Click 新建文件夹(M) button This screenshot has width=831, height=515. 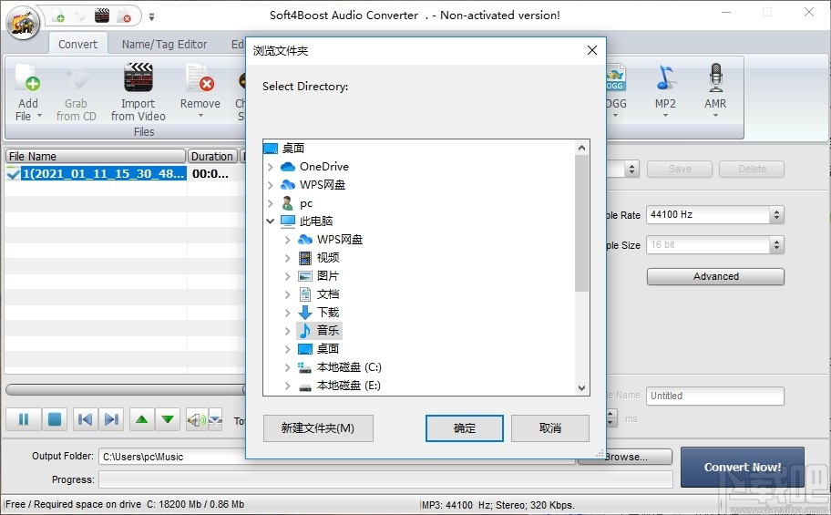pos(318,428)
